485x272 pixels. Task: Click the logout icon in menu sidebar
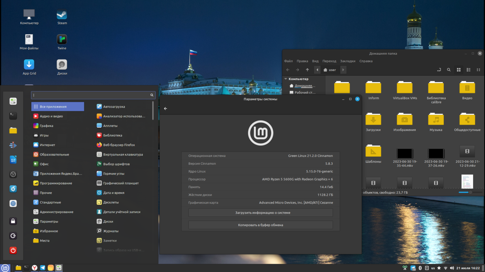13,236
